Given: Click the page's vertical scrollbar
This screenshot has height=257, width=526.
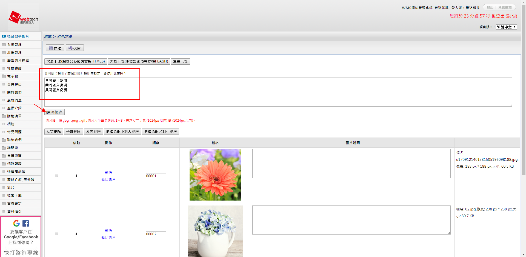Looking at the screenshot, I should click(524, 110).
